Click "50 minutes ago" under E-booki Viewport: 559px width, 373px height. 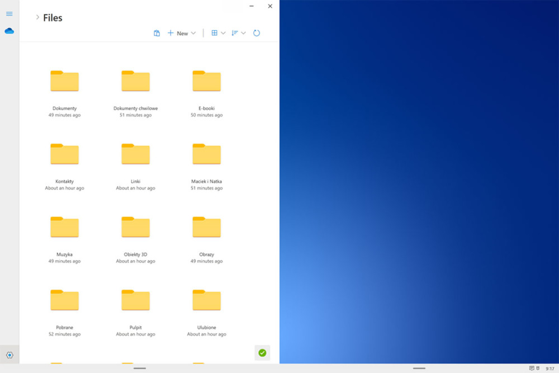206,115
